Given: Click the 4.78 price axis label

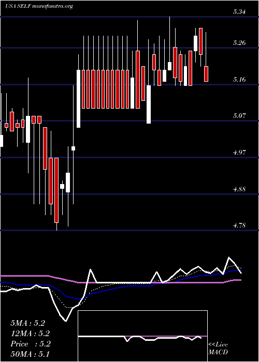Looking at the screenshot, I should (239, 225).
